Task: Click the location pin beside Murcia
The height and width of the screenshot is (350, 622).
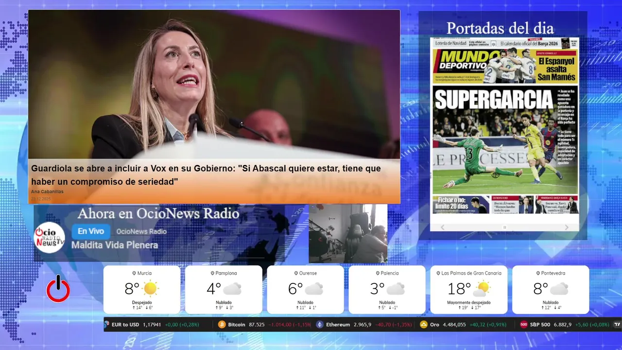Action: 134,273
